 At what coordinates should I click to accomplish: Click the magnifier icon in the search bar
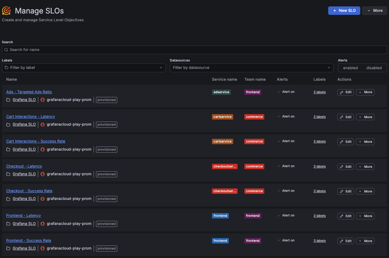click(x=6, y=50)
